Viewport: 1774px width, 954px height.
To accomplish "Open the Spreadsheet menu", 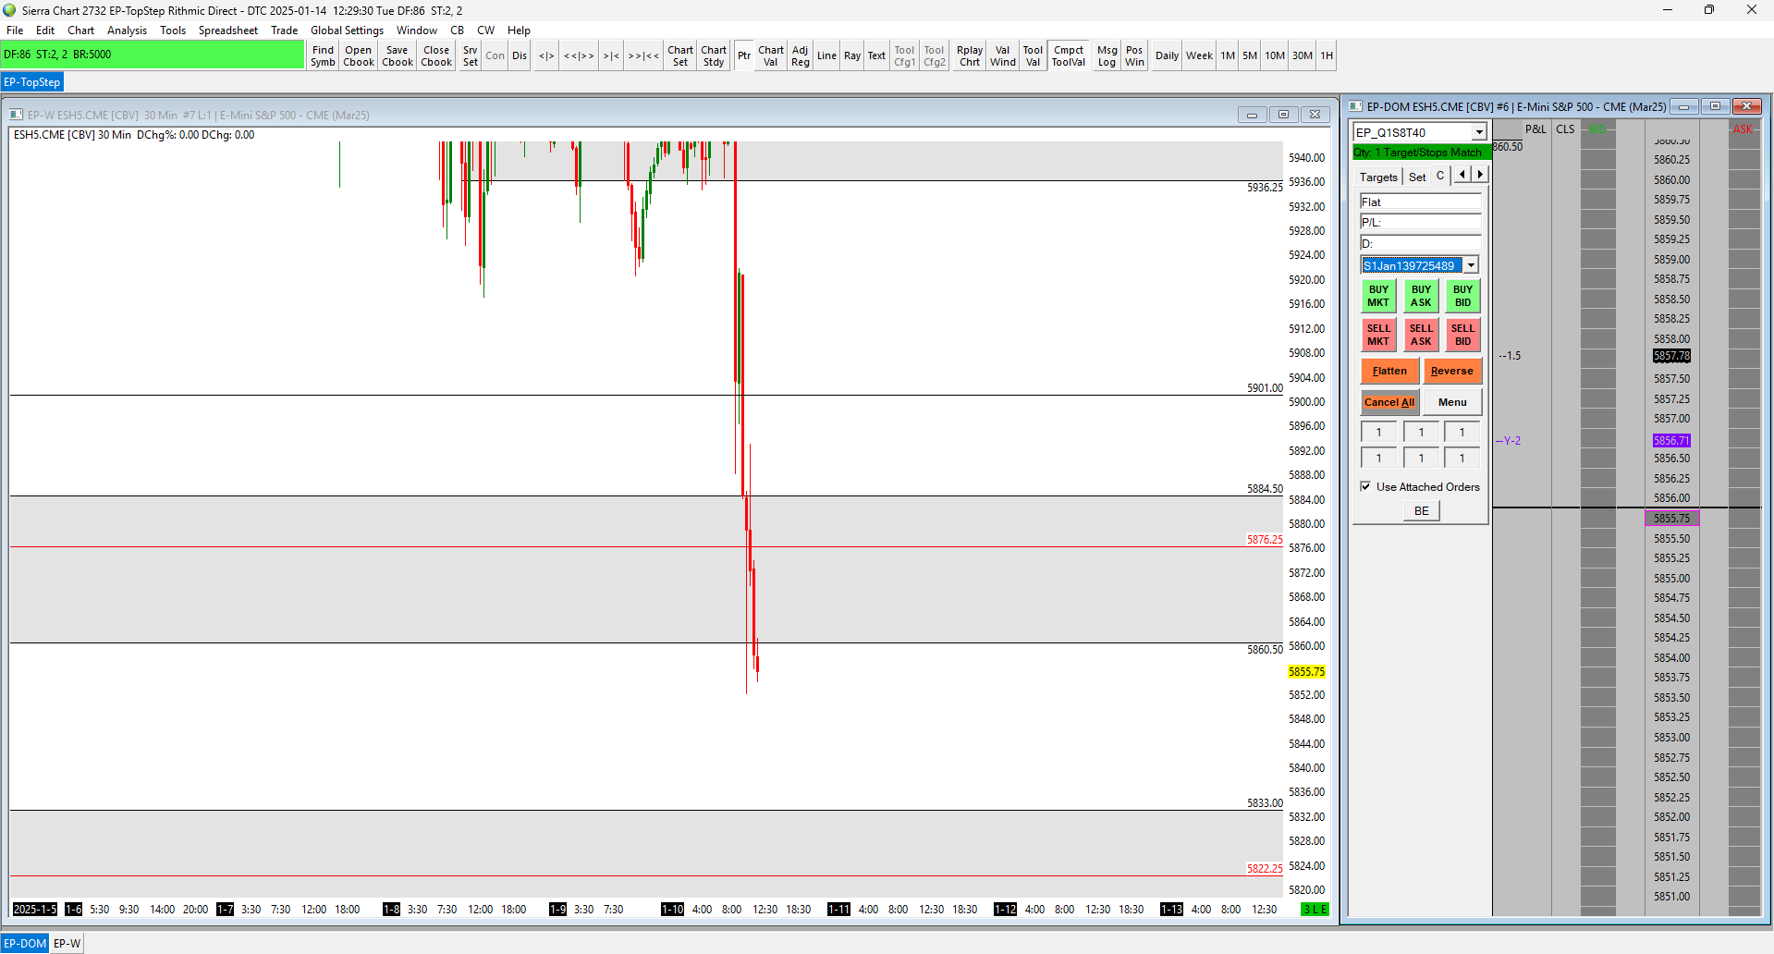I will pyautogui.click(x=228, y=31).
